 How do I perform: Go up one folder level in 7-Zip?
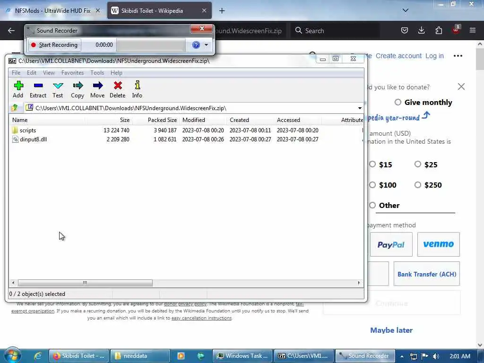[15, 108]
